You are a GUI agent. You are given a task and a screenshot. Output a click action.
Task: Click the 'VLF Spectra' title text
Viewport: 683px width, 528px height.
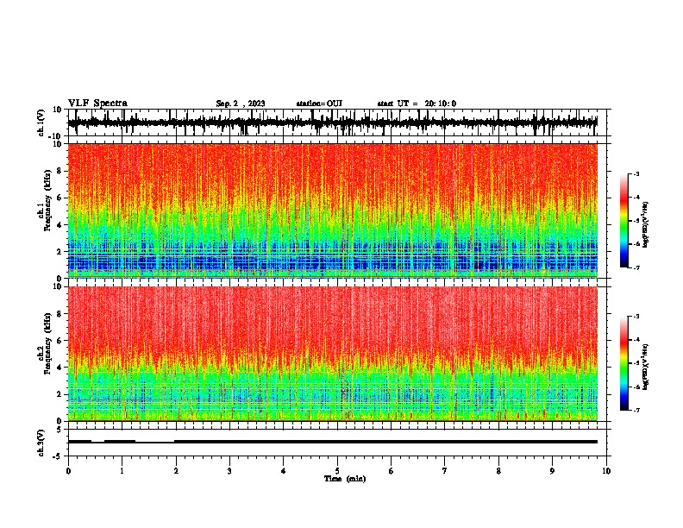click(97, 104)
